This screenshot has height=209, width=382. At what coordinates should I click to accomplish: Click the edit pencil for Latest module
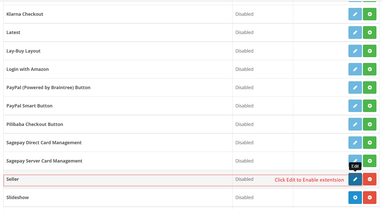click(355, 33)
